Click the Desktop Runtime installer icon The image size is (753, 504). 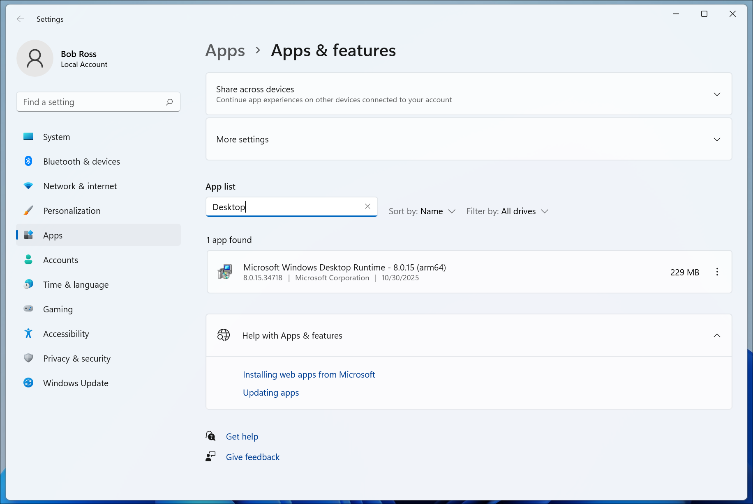point(225,272)
